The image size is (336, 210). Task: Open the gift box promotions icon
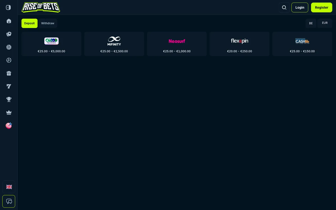point(9,73)
